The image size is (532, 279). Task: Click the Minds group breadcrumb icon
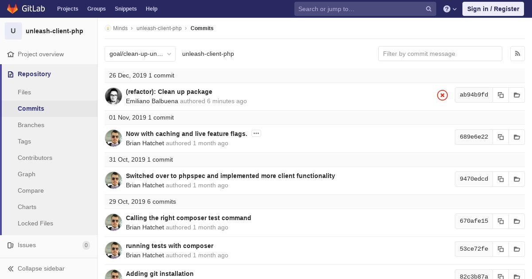click(108, 28)
